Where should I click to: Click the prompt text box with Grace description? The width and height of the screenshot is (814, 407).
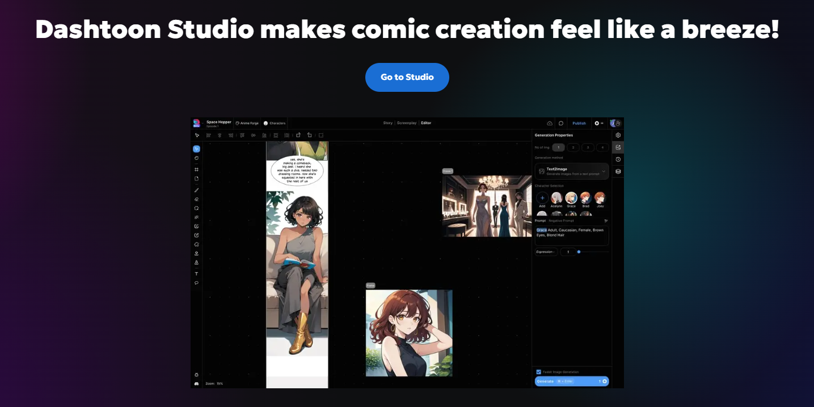(x=572, y=235)
